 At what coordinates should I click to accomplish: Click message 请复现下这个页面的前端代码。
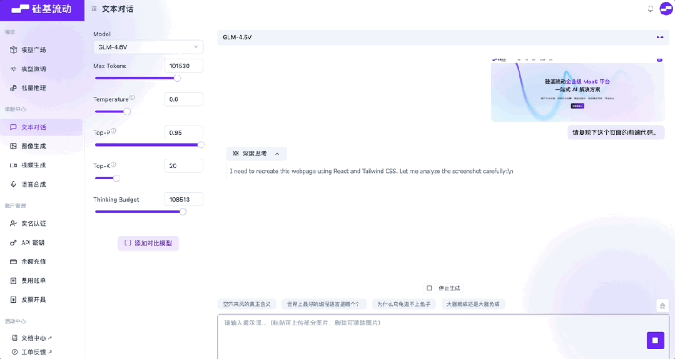point(616,133)
